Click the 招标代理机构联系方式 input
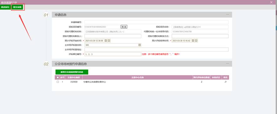 (200, 36)
